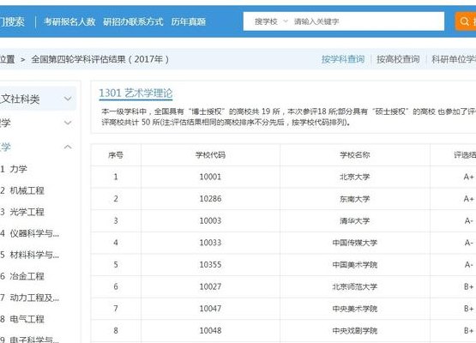Click school code 10001
Image resolution: width=476 pixels, height=343 pixels.
210,177
